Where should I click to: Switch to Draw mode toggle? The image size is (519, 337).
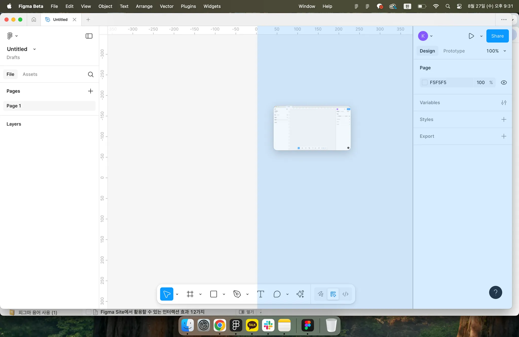pos(321,294)
